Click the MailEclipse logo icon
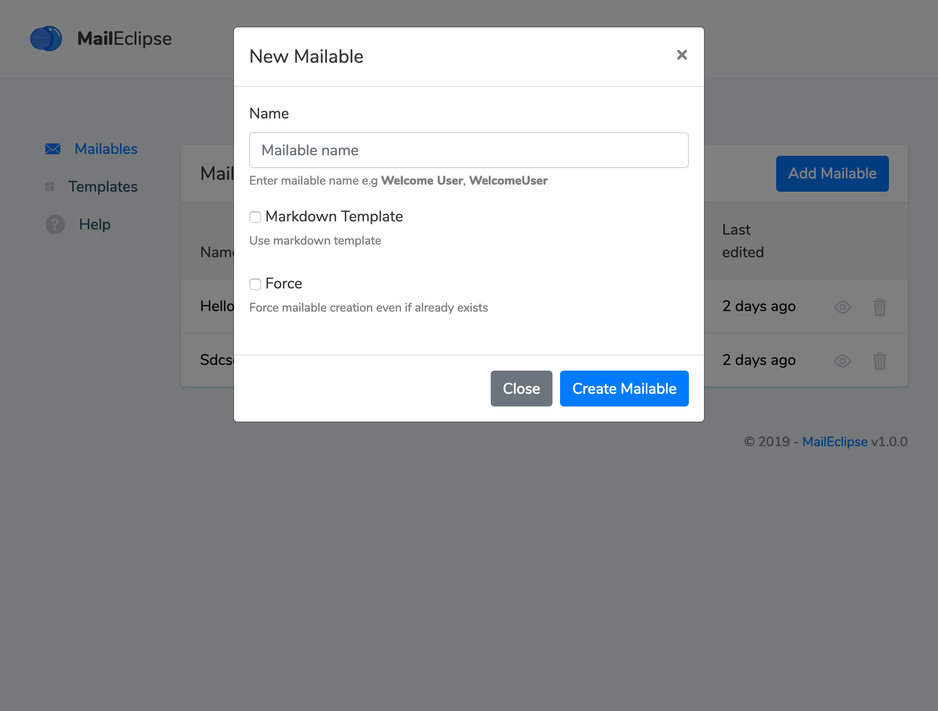938x711 pixels. [x=46, y=38]
